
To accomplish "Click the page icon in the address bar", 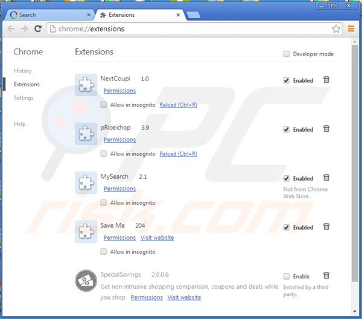I will [x=53, y=28].
